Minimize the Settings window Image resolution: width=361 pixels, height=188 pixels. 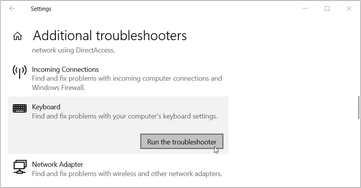point(305,8)
